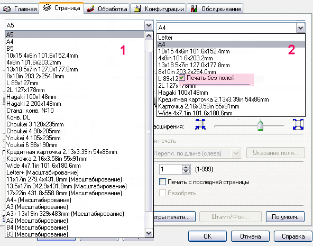Choose Letter in the right paper list
Image resolution: width=313 pixels, height=246 pixels.
(231, 38)
